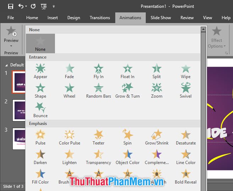Apply the Bounce entrance animation
This screenshot has height=191, width=233.
click(40, 110)
